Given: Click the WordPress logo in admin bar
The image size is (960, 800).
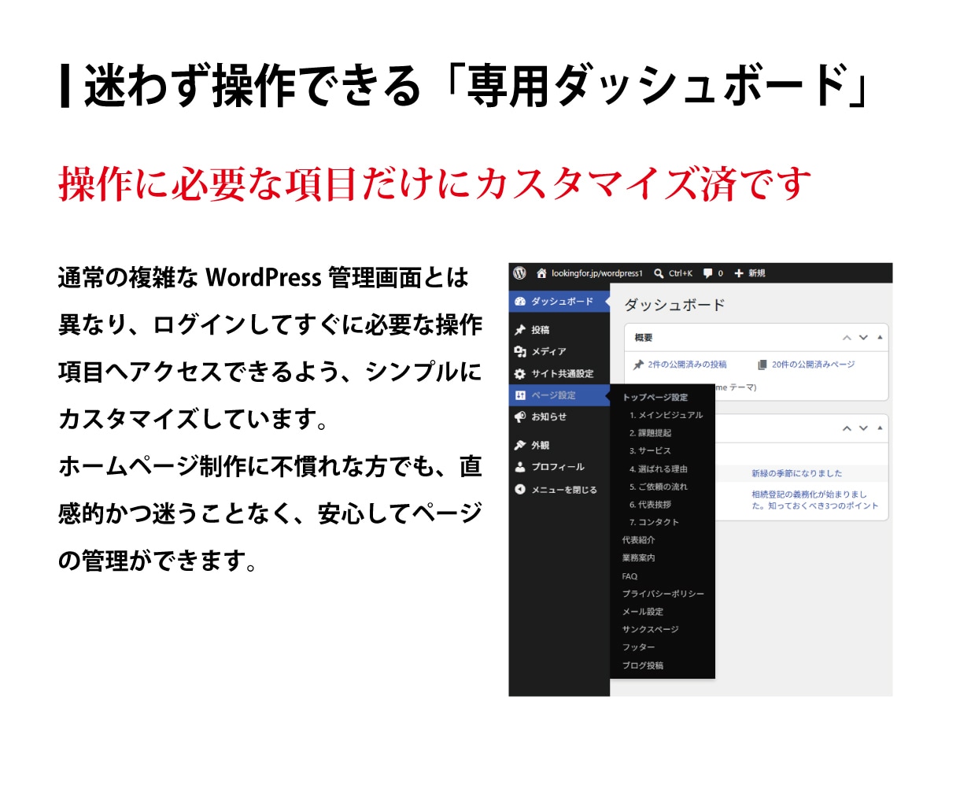Looking at the screenshot, I should pyautogui.click(x=519, y=273).
